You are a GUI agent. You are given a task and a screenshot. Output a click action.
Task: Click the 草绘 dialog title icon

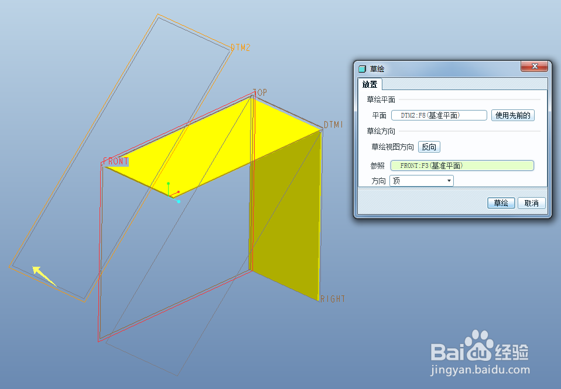(x=362, y=68)
